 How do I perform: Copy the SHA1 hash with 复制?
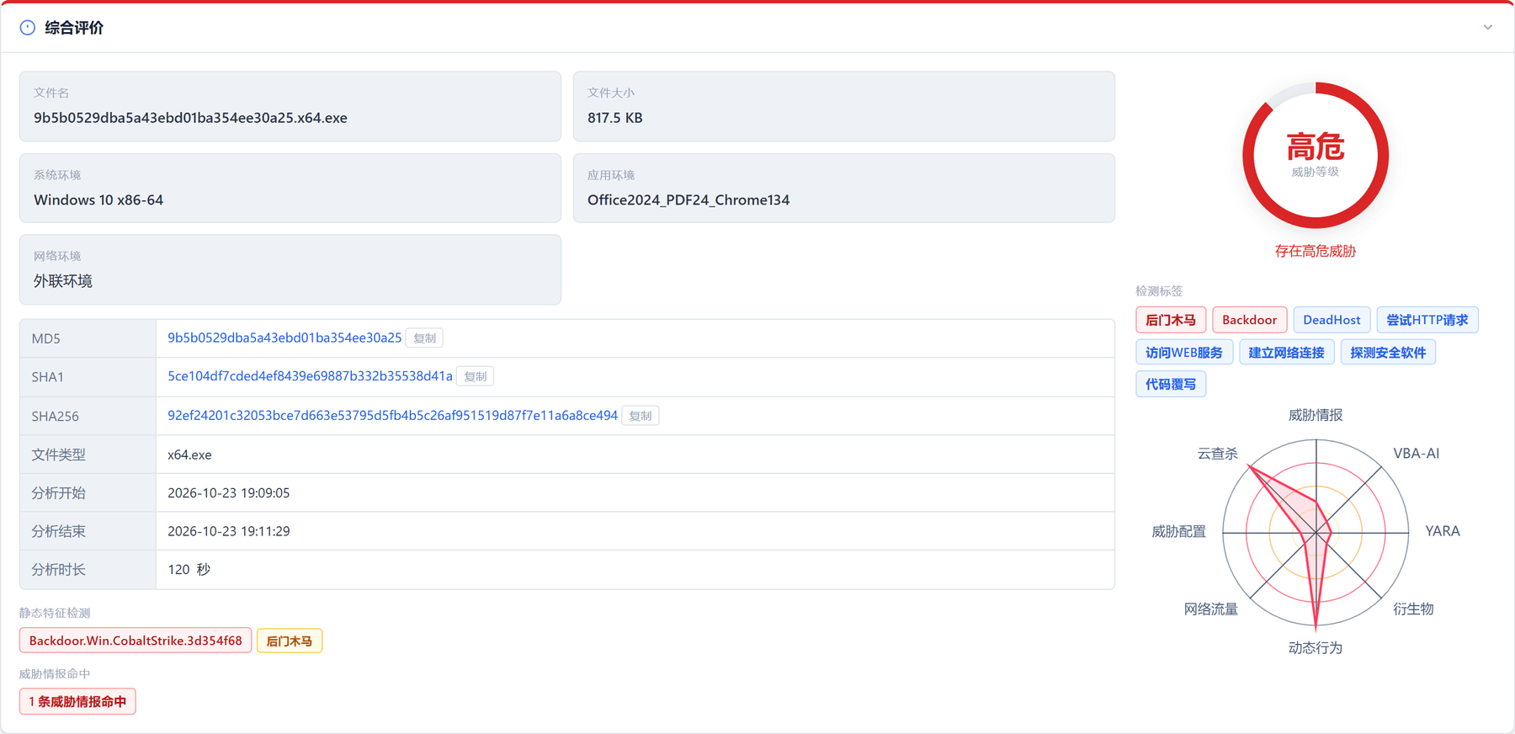click(x=476, y=377)
